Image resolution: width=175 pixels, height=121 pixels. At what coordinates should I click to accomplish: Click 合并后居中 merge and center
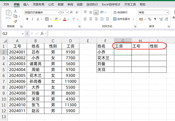pos(121,19)
